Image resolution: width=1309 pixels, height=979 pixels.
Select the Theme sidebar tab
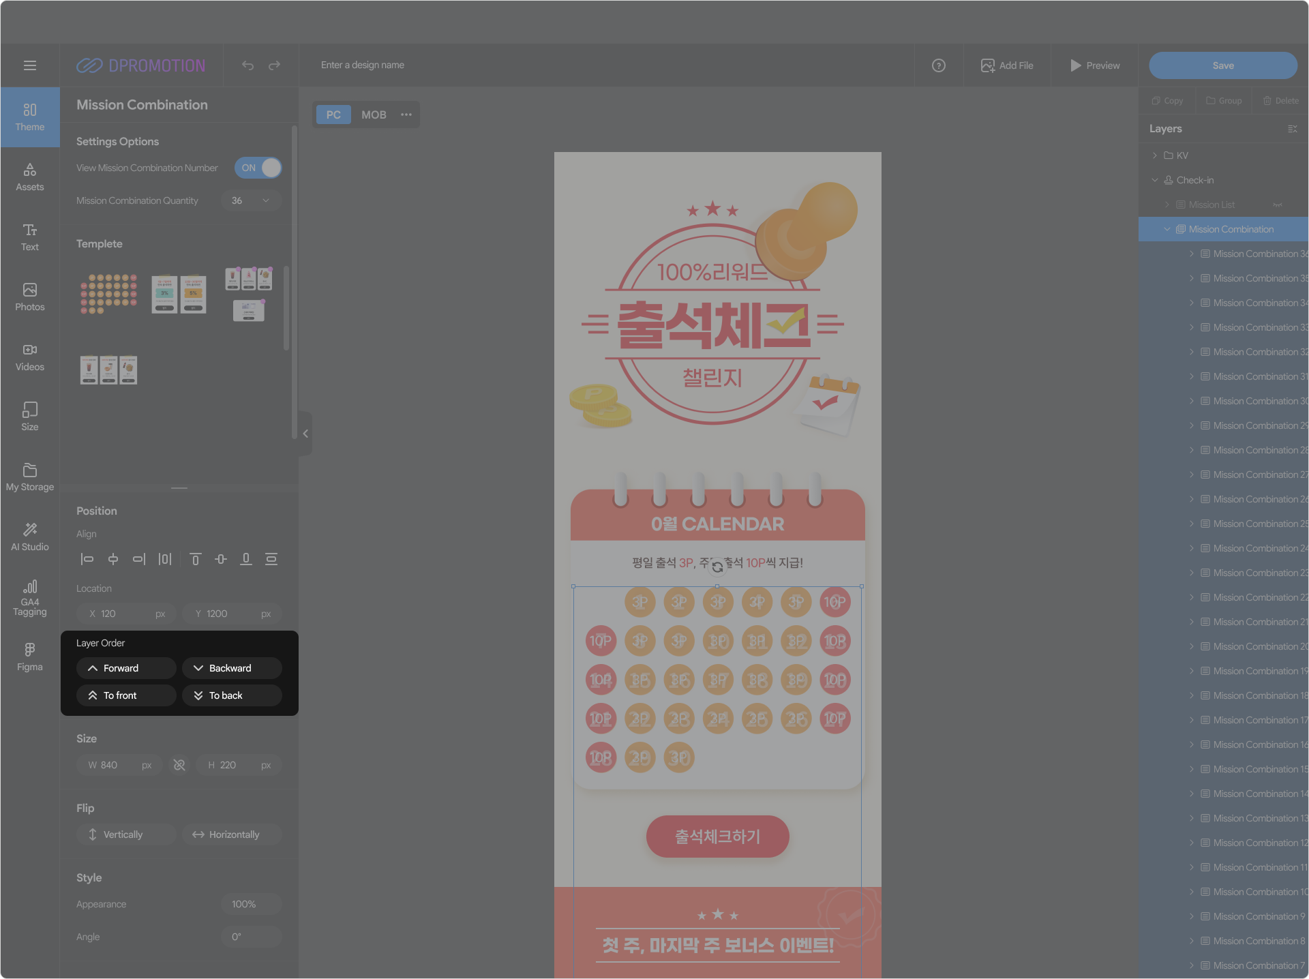pos(30,117)
